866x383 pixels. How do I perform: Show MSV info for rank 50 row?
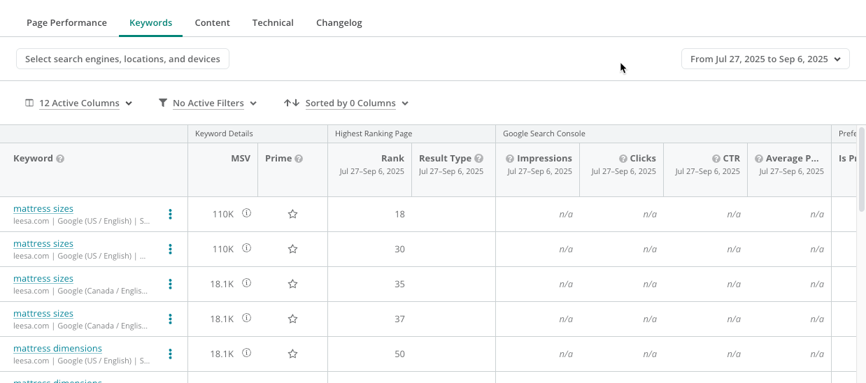[x=246, y=353]
